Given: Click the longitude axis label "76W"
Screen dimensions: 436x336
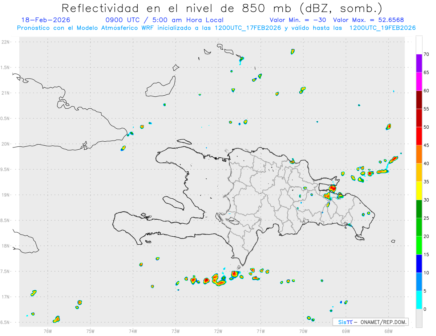Looking at the screenshot, I should click(48, 331).
